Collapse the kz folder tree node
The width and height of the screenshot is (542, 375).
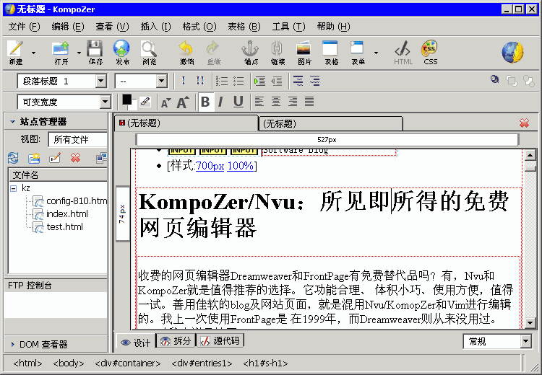coord(14,188)
